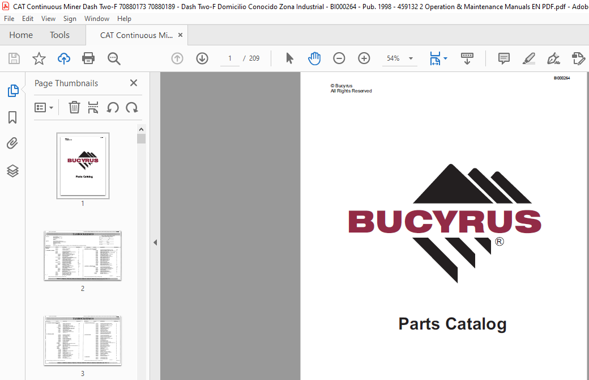Rotate page counterclockwise
The image size is (589, 380).
113,108
